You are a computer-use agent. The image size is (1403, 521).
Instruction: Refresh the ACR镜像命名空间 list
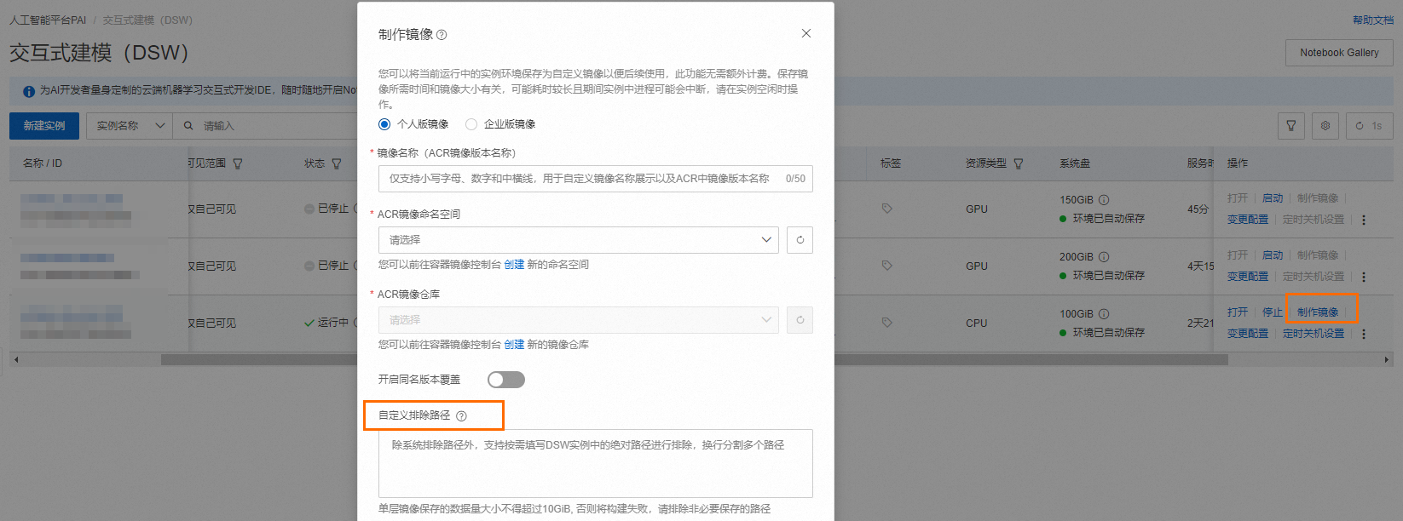pos(800,240)
